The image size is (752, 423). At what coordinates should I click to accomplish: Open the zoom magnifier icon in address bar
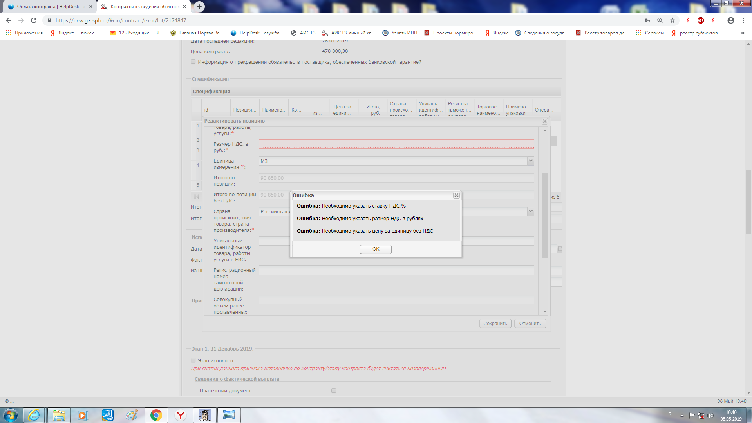[660, 20]
